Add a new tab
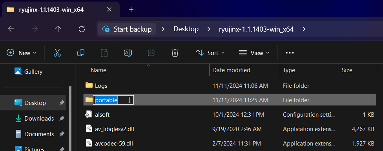 (131, 10)
